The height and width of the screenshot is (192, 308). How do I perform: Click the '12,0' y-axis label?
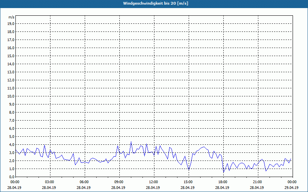(x=11, y=80)
